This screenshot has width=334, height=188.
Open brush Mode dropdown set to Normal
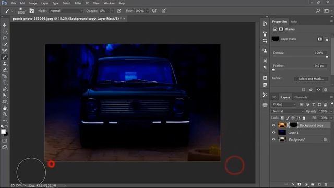66,11
